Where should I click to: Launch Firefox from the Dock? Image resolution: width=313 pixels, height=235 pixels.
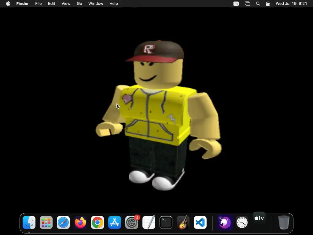click(x=80, y=222)
